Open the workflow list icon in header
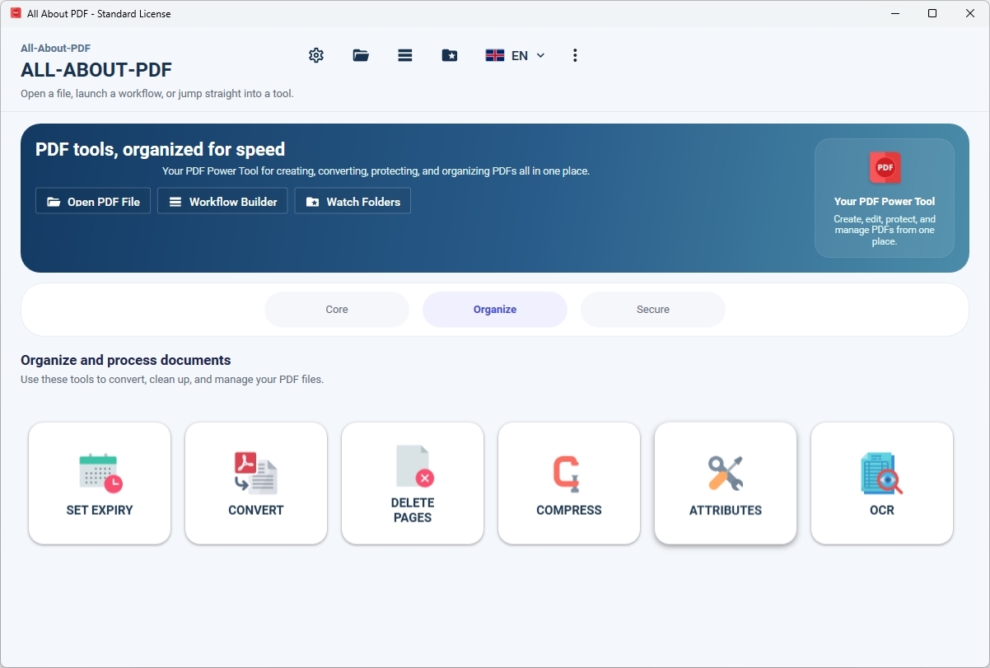990x668 pixels. [404, 55]
